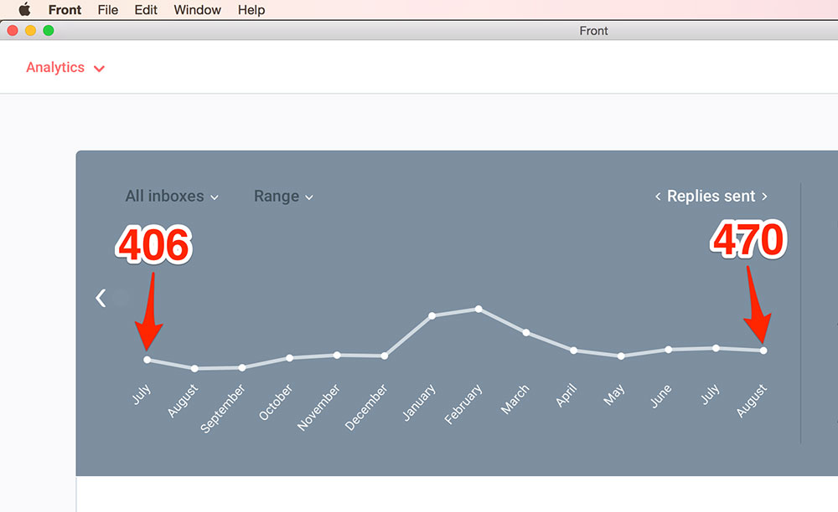This screenshot has width=838, height=512.
Task: Click the October axis label
Action: 276,402
